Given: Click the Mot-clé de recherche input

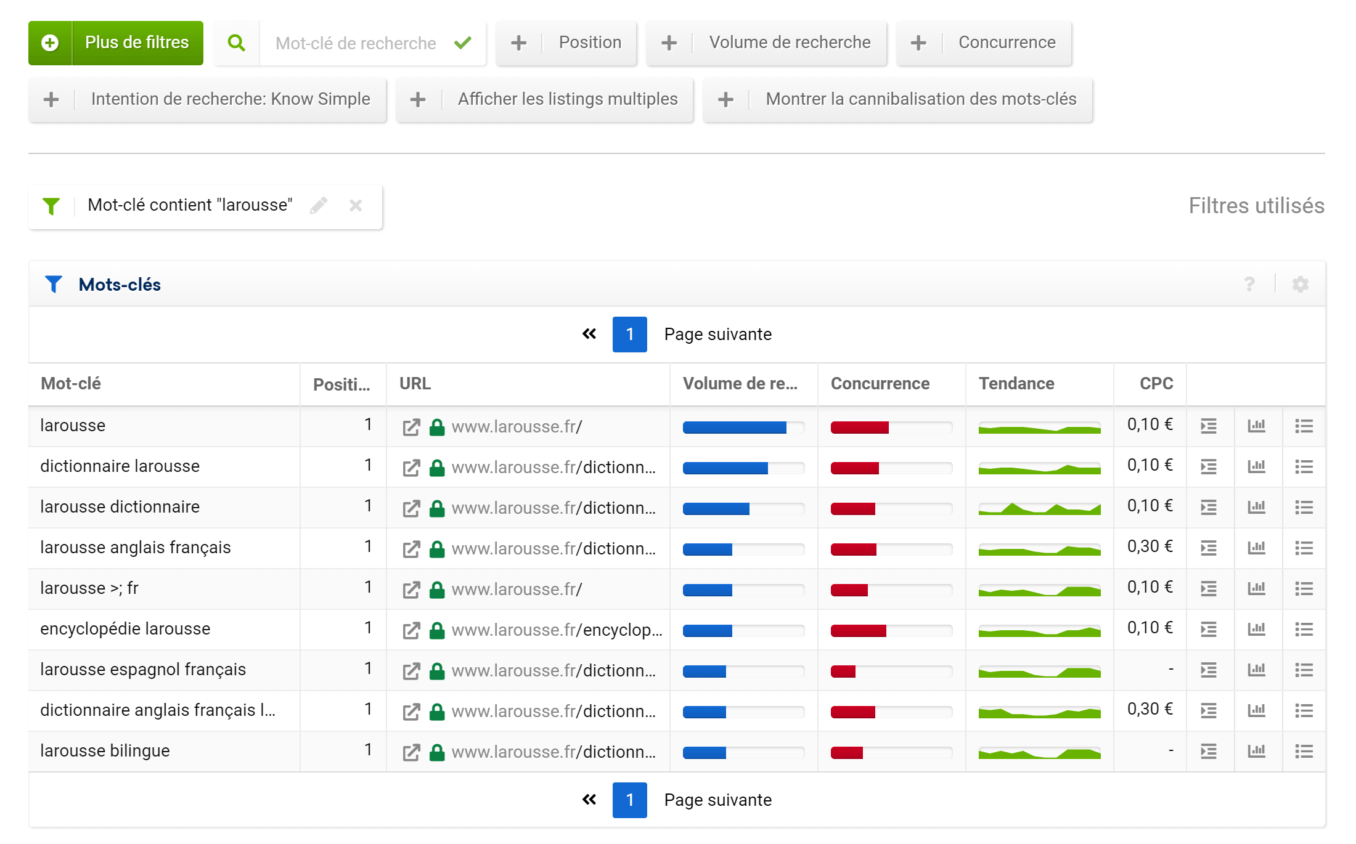Looking at the screenshot, I should (x=356, y=43).
